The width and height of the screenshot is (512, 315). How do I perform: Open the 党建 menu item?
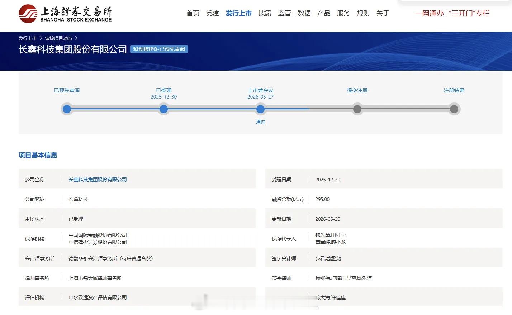pos(213,13)
